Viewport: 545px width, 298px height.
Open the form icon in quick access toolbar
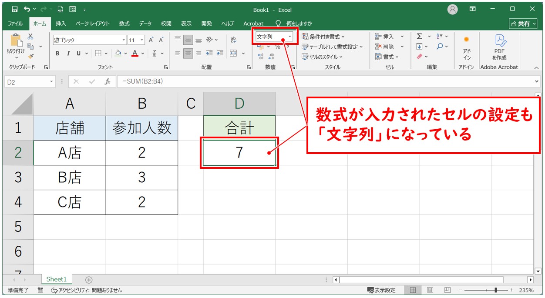(x=72, y=9)
